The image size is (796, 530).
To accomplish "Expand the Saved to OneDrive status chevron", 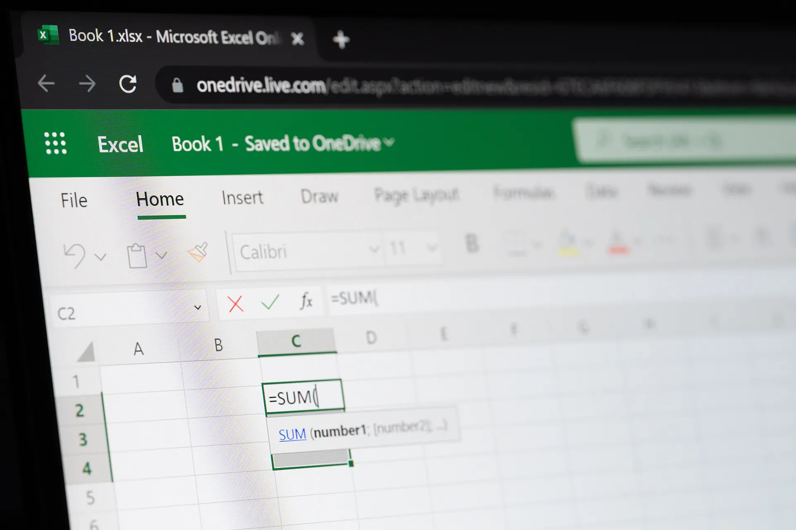I will 389,142.
